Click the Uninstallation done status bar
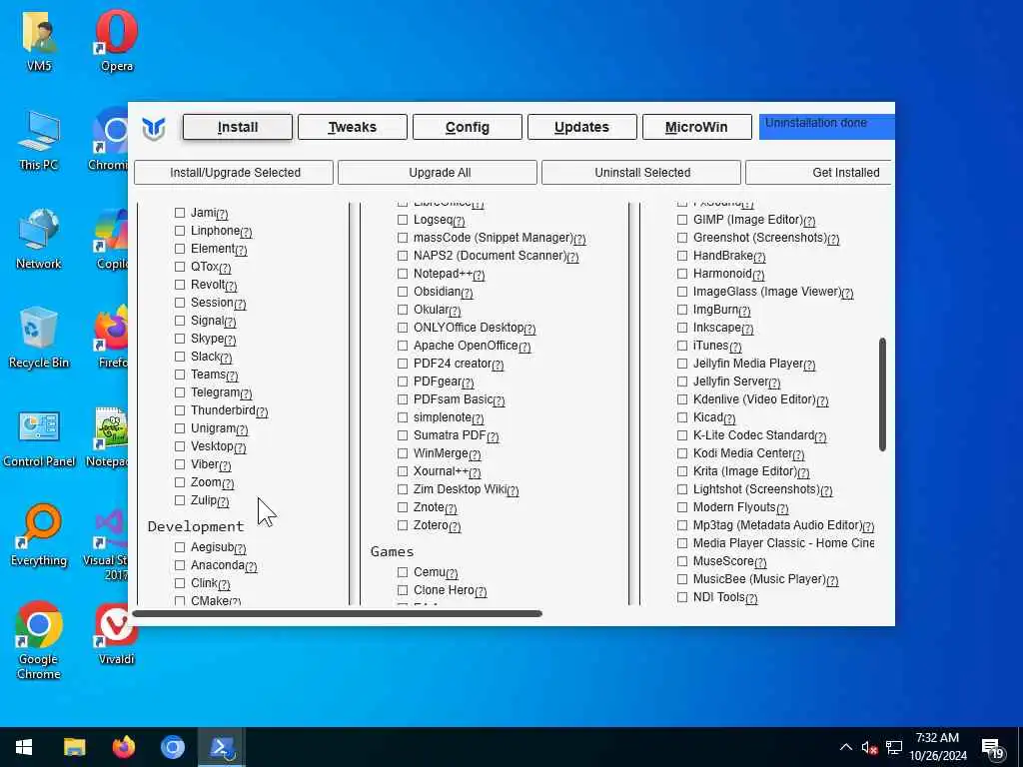The height and width of the screenshot is (767, 1023). [x=826, y=127]
